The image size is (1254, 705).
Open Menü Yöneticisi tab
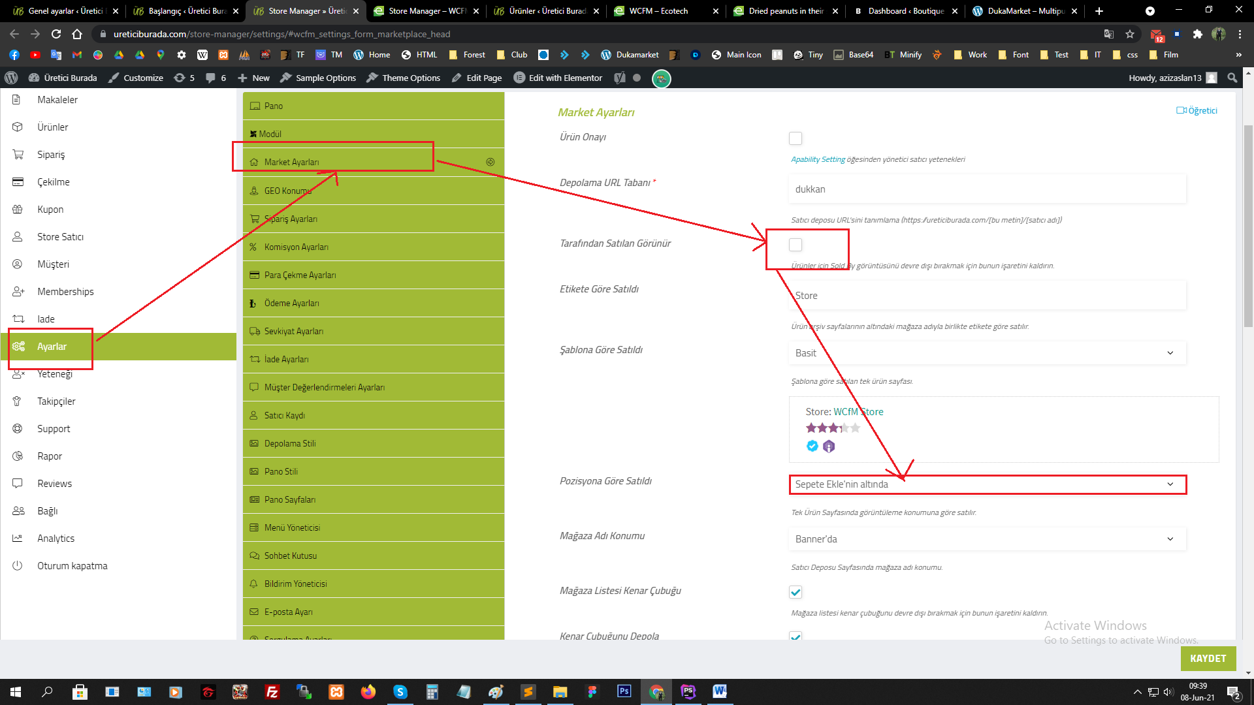pos(374,527)
